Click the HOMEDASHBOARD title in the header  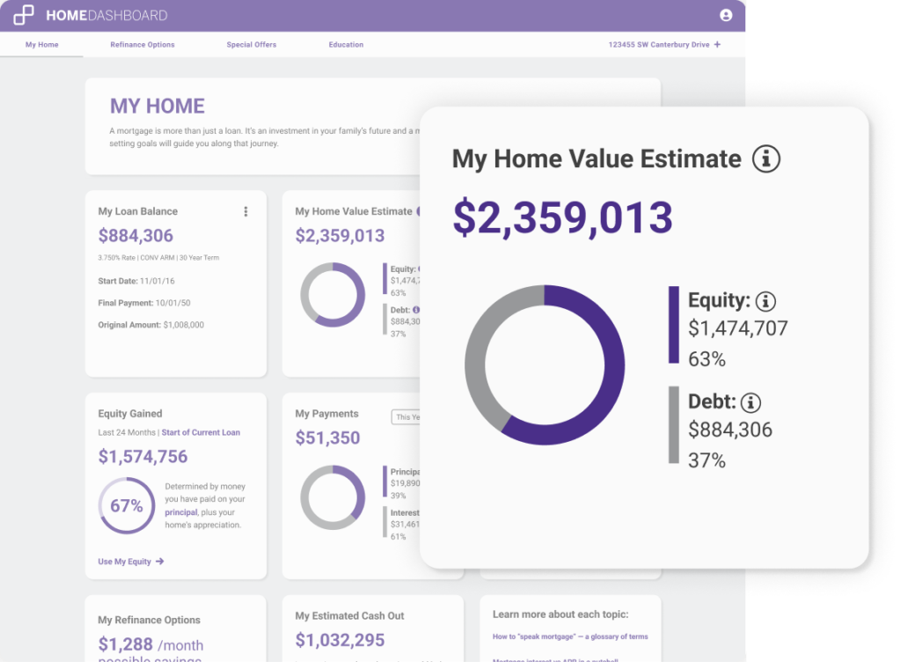(x=106, y=16)
